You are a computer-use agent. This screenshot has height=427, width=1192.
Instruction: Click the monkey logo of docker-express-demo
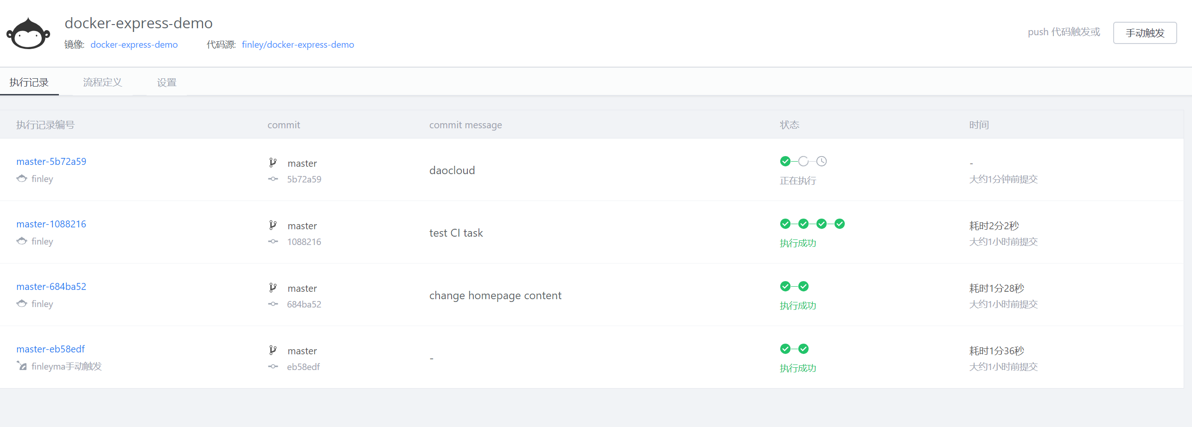pyautogui.click(x=28, y=33)
